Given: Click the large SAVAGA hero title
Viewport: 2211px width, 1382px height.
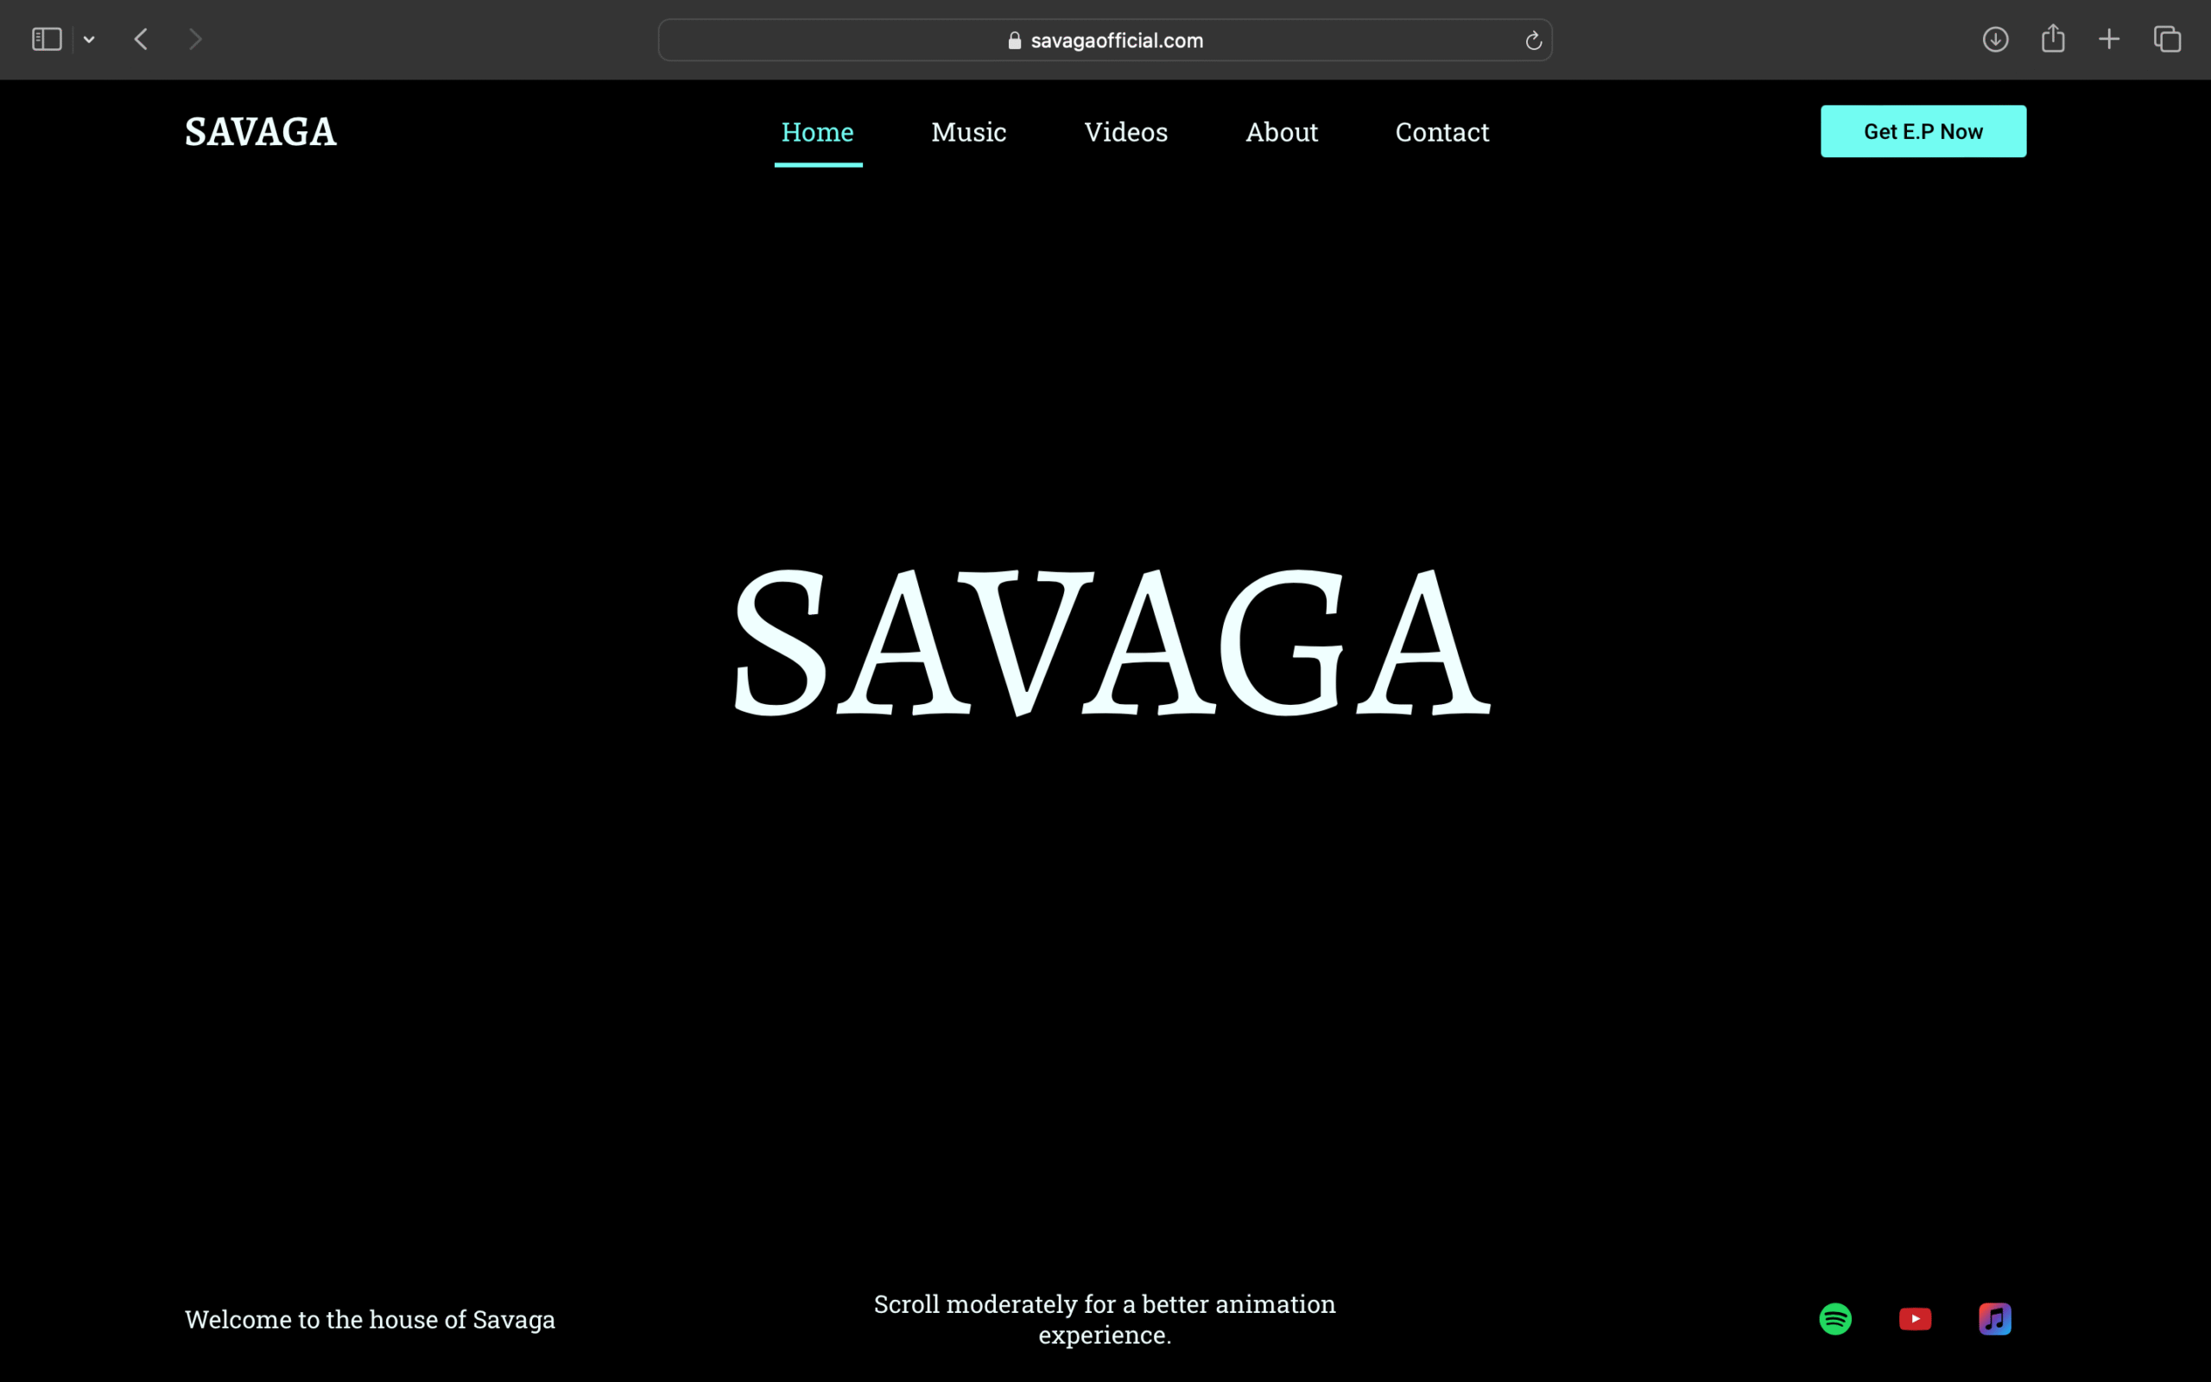Looking at the screenshot, I should [x=1112, y=642].
